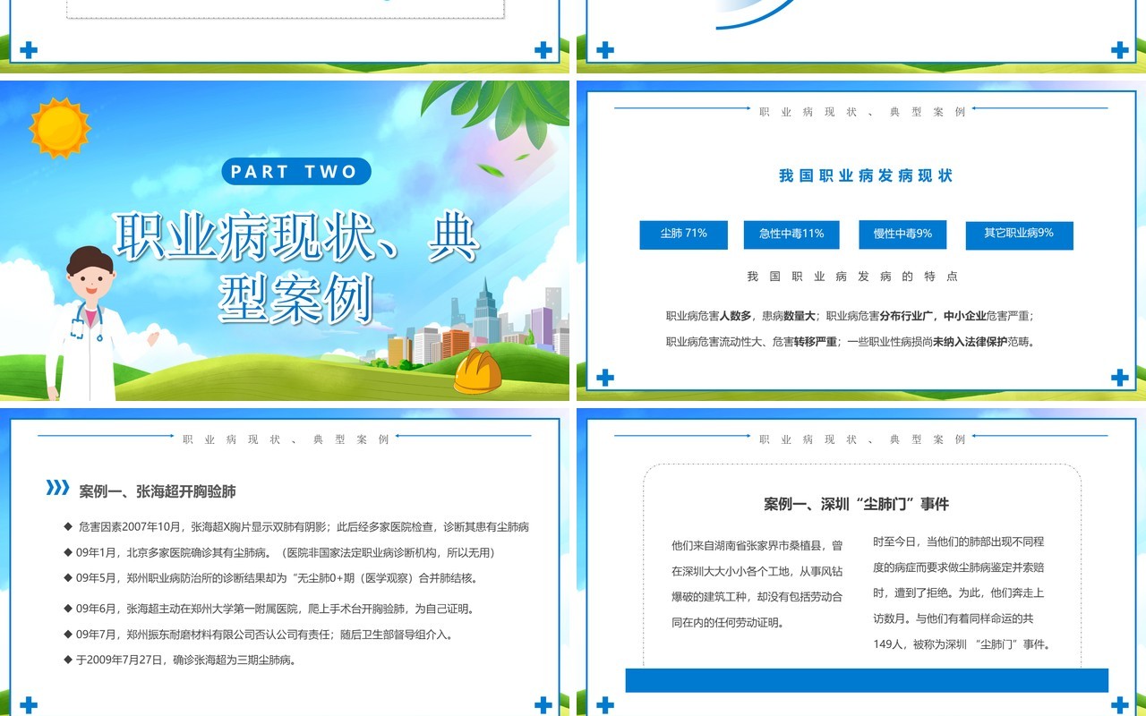Click header 职业病现状、典型案例 on the 深圳尘肺门 slide
The height and width of the screenshot is (716, 1146).
coord(862,440)
